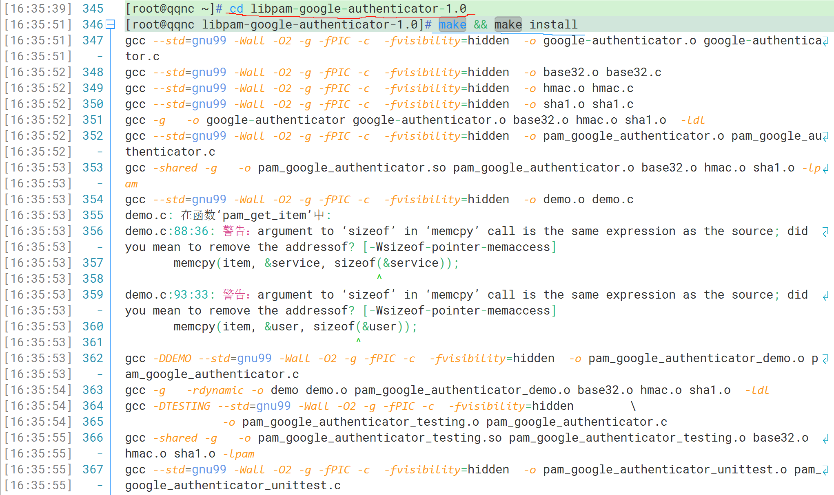Click line number 363 in gutter

(93, 390)
